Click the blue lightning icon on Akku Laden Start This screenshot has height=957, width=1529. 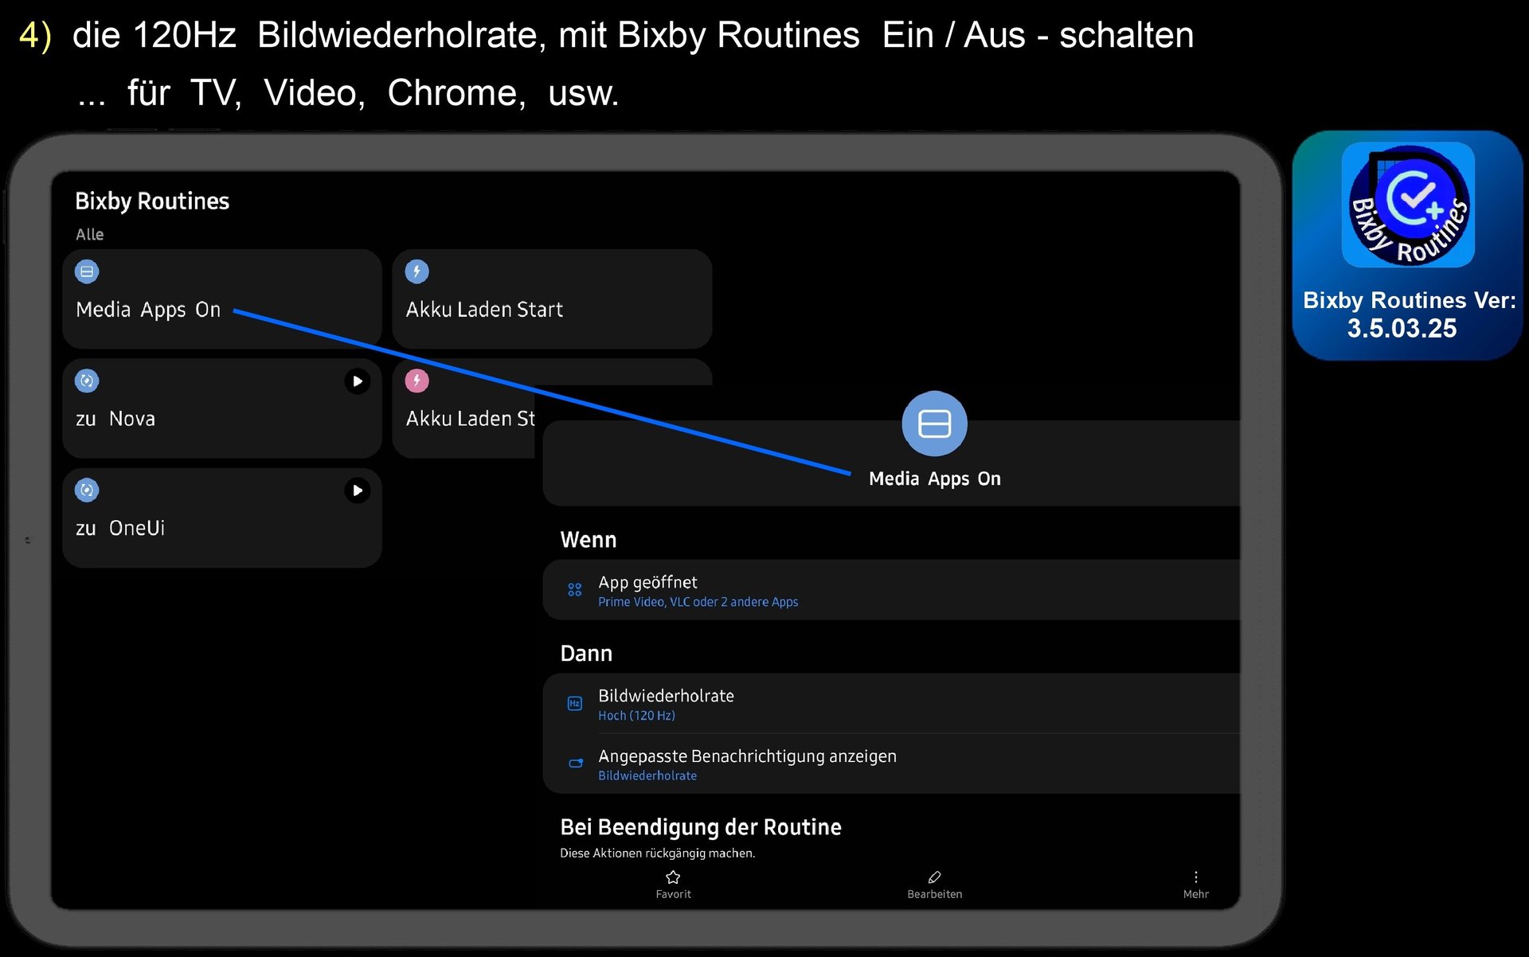pos(416,271)
